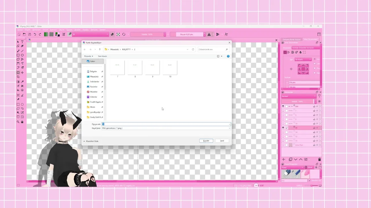Click the Delete layer trash icon
This screenshot has height=208, width=371.
[319, 159]
